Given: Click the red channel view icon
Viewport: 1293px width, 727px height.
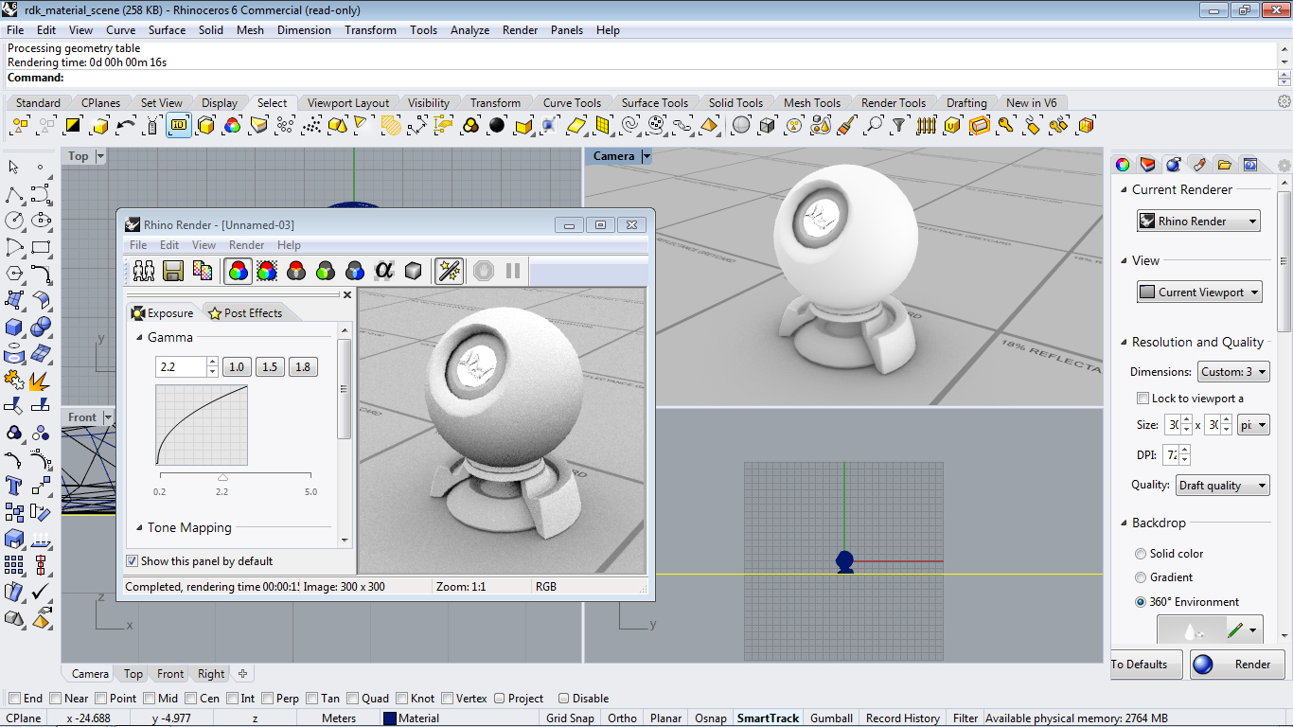Looking at the screenshot, I should pos(296,272).
